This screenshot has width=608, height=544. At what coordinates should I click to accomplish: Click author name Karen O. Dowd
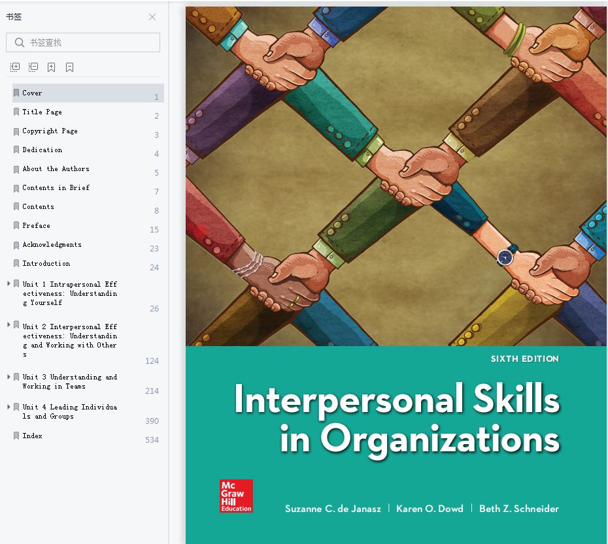click(x=430, y=509)
